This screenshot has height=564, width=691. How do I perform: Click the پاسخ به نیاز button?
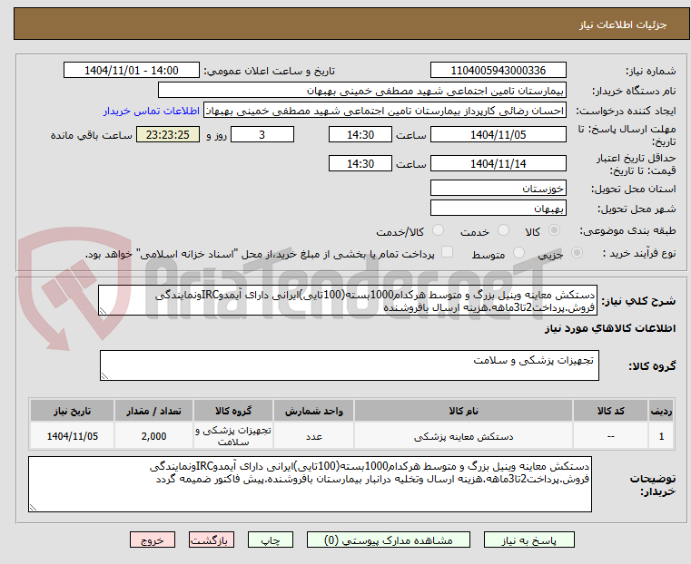tap(528, 540)
